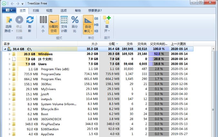Image resolution: width=218 pixels, height=137 pixels.
Task: Switch to Size (大小) mode icon
Action: (43, 20)
